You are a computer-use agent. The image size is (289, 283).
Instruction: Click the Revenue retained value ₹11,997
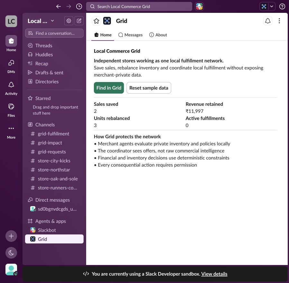pyautogui.click(x=194, y=111)
